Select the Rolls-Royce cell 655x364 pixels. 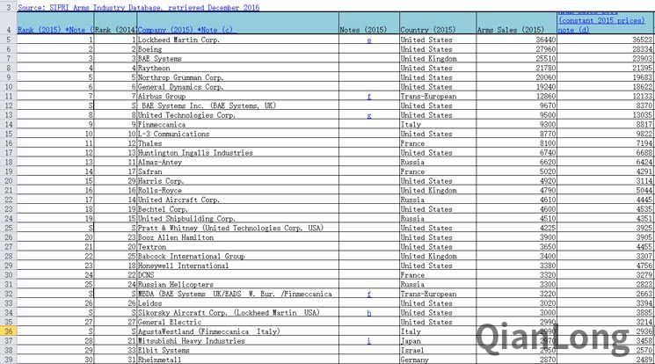point(237,190)
